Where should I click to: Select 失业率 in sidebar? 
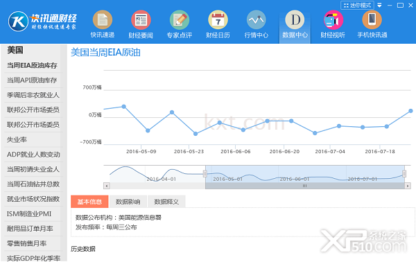17,139
